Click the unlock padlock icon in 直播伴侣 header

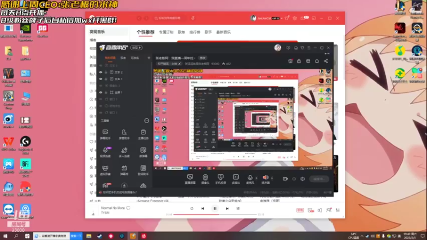(299, 61)
